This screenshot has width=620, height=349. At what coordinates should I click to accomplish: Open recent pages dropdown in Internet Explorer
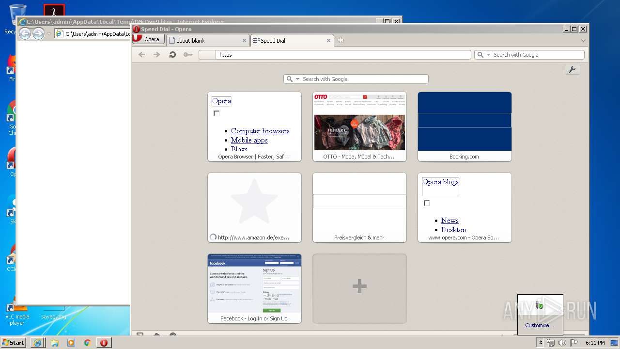coord(49,34)
